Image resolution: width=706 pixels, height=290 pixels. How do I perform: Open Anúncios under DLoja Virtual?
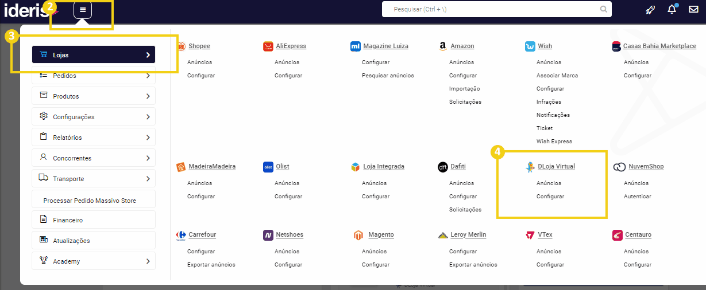[x=549, y=183]
